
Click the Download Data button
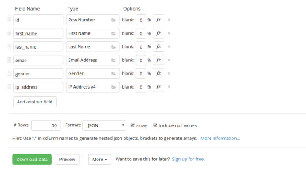click(x=32, y=160)
